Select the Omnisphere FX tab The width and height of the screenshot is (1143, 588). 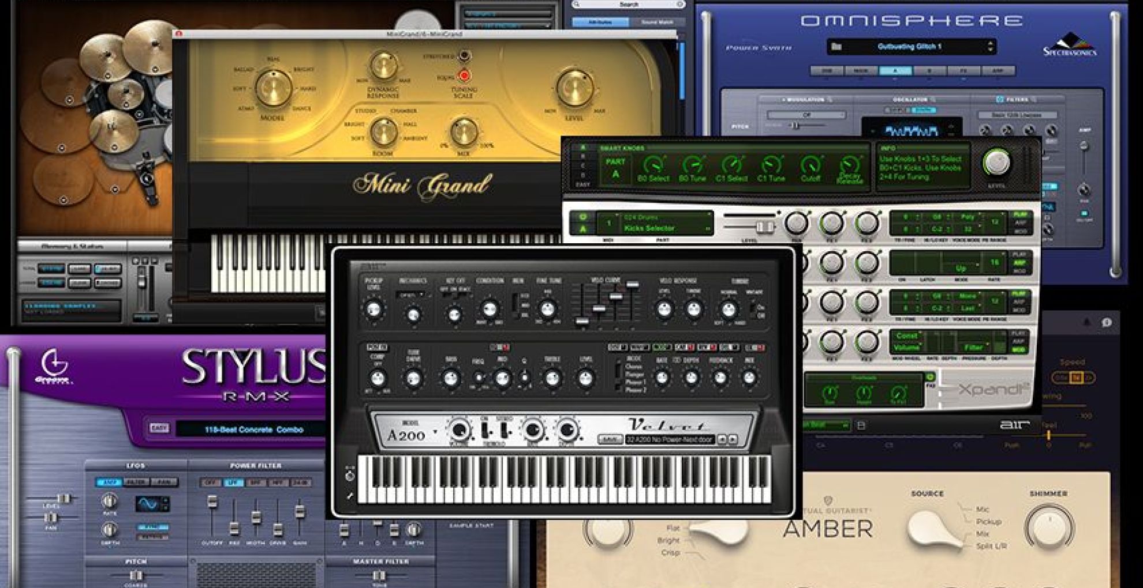point(963,71)
